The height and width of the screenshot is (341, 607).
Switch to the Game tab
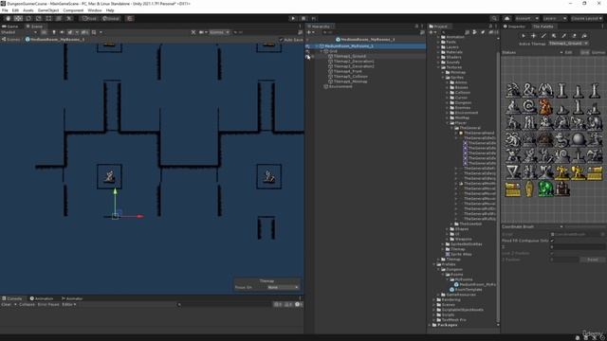[x=10, y=27]
